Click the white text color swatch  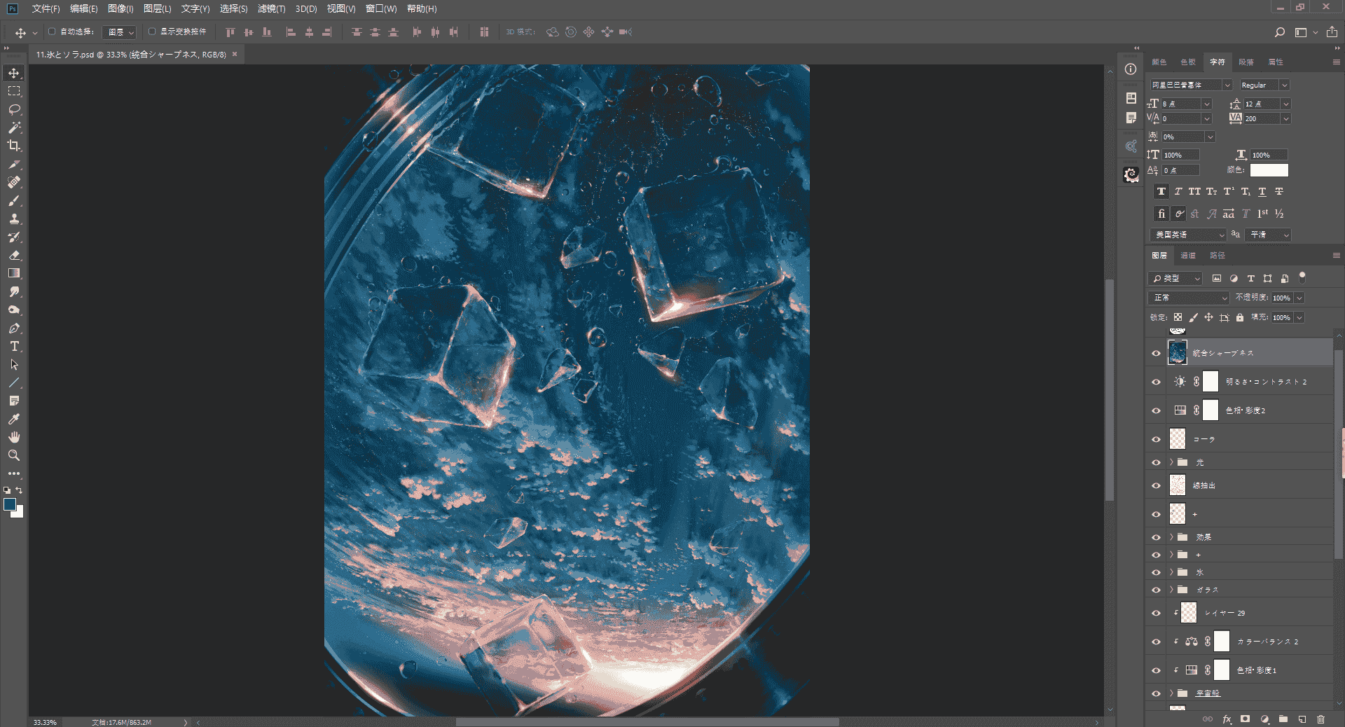click(x=1269, y=170)
